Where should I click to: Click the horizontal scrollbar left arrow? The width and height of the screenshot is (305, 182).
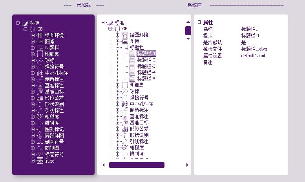(x=104, y=165)
